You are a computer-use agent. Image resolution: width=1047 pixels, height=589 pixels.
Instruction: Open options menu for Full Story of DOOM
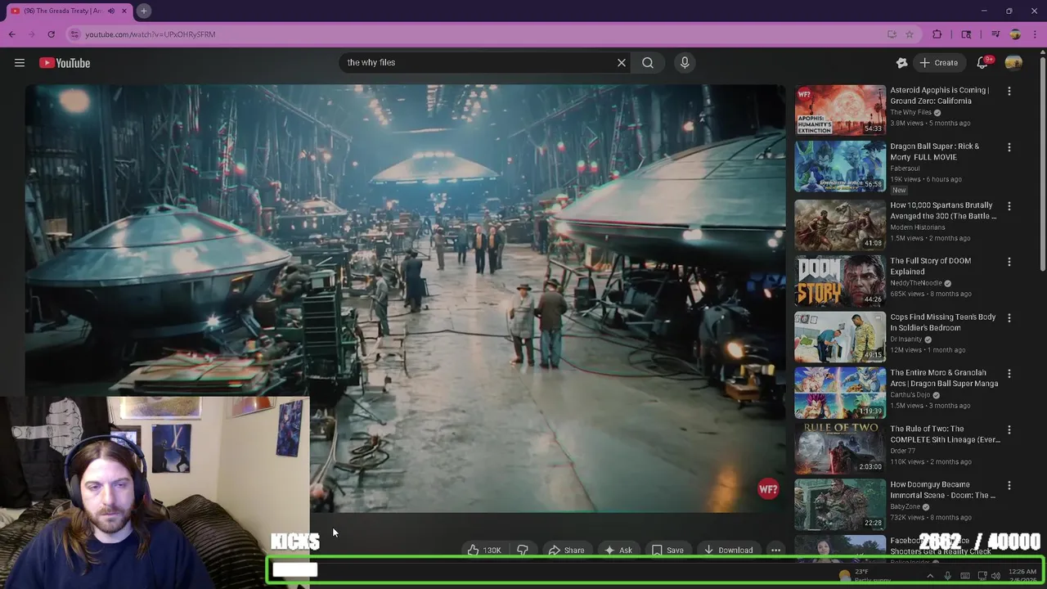coord(1009,262)
